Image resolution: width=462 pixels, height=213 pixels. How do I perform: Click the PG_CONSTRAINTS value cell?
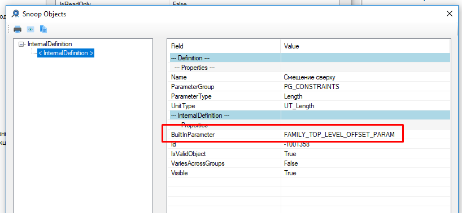[365, 87]
